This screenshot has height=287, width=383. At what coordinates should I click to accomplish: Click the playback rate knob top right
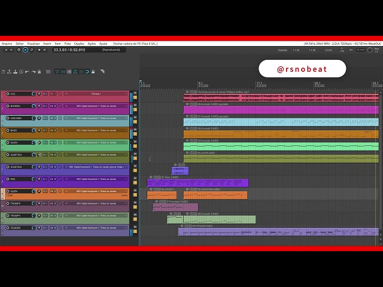point(370,50)
